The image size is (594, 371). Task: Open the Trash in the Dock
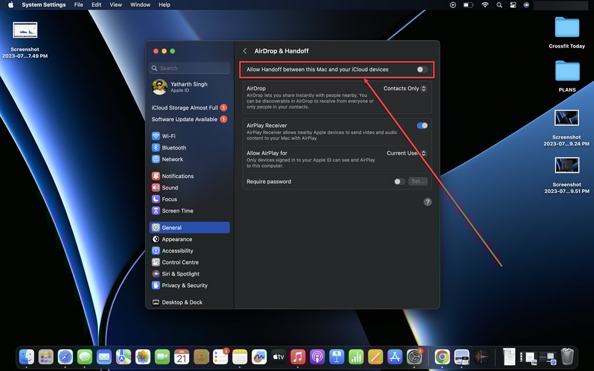coord(567,357)
